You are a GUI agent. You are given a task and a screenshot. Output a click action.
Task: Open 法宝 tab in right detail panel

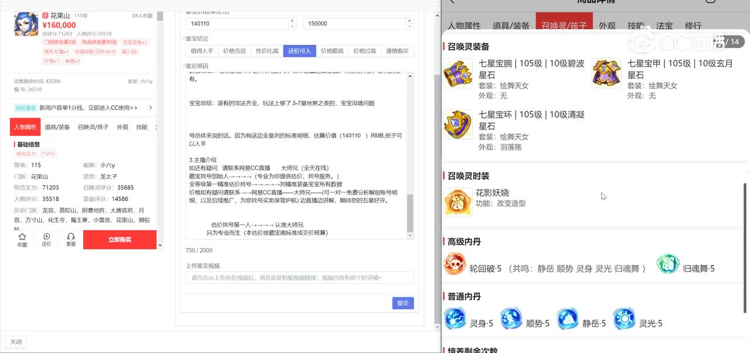pyautogui.click(x=664, y=26)
